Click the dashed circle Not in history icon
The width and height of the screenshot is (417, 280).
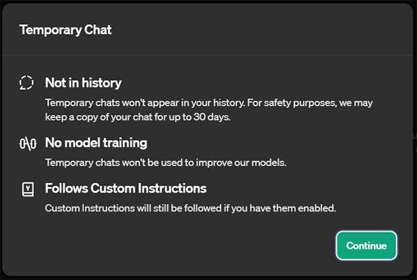pos(26,83)
